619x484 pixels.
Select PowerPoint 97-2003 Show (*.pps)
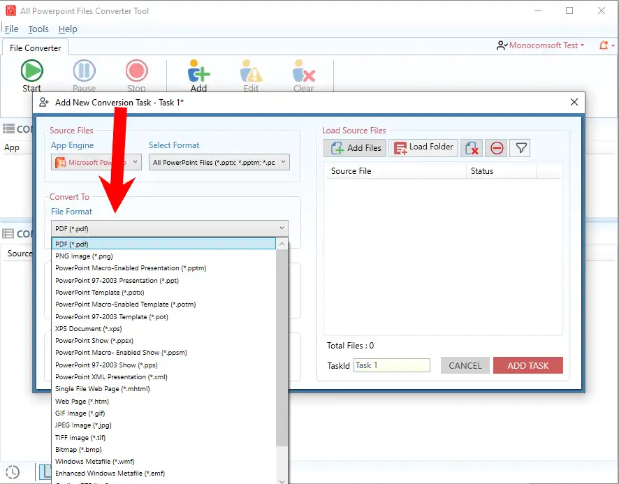tap(163, 365)
